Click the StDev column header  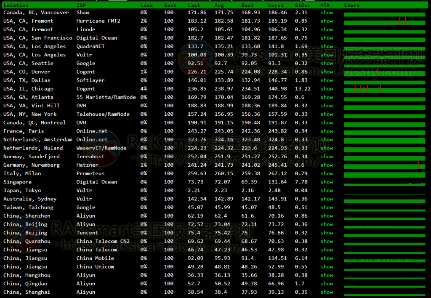(303, 5)
